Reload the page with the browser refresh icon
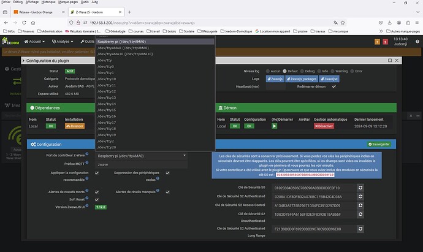423x252 pixels. click(24, 23)
